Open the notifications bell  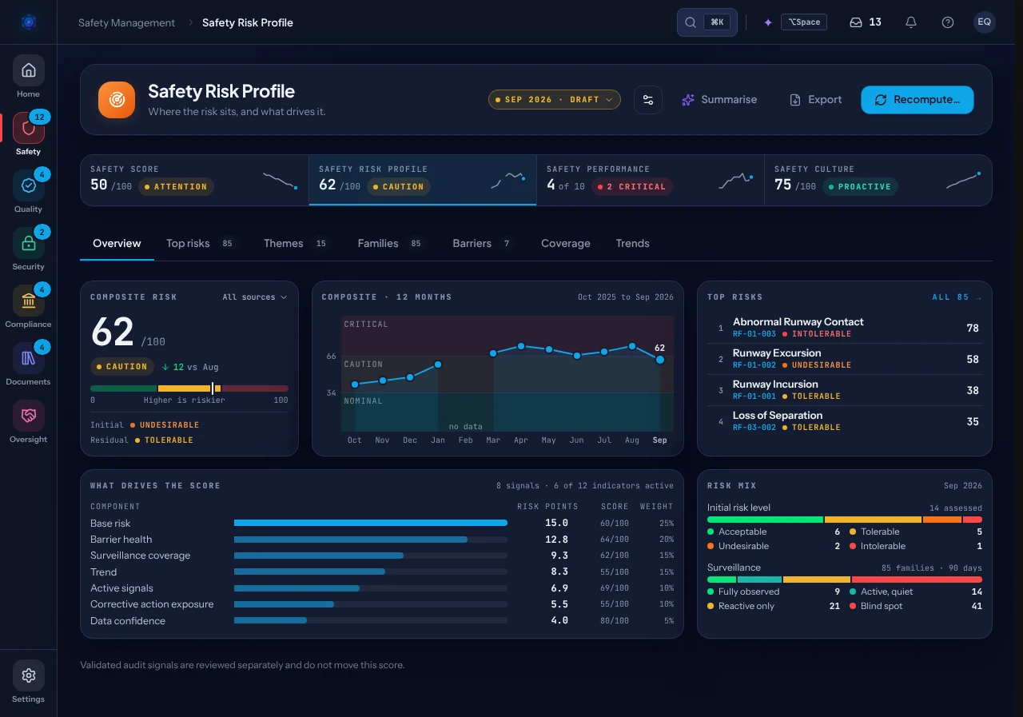click(911, 22)
